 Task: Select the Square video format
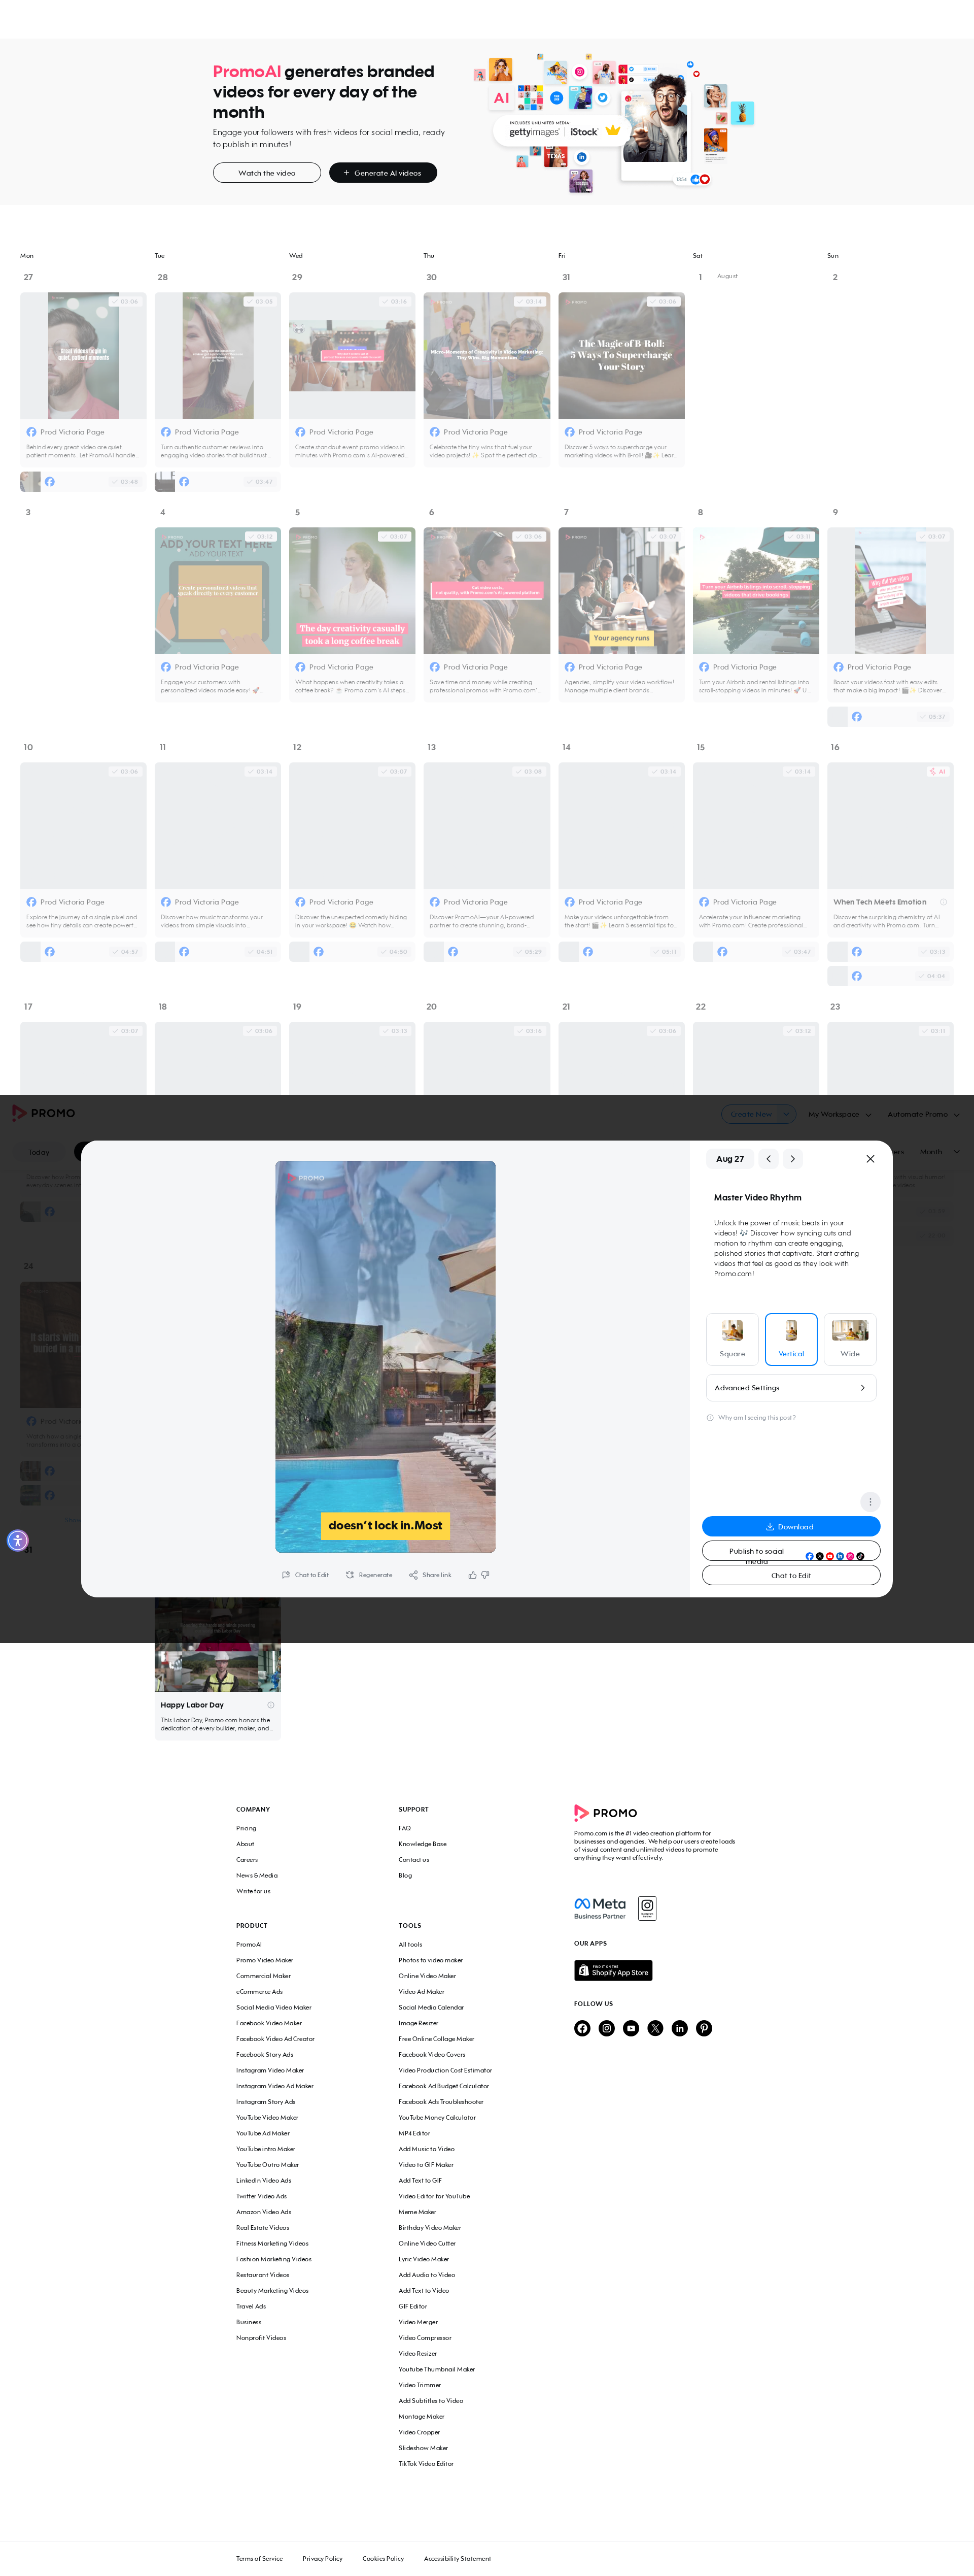coord(732,1338)
